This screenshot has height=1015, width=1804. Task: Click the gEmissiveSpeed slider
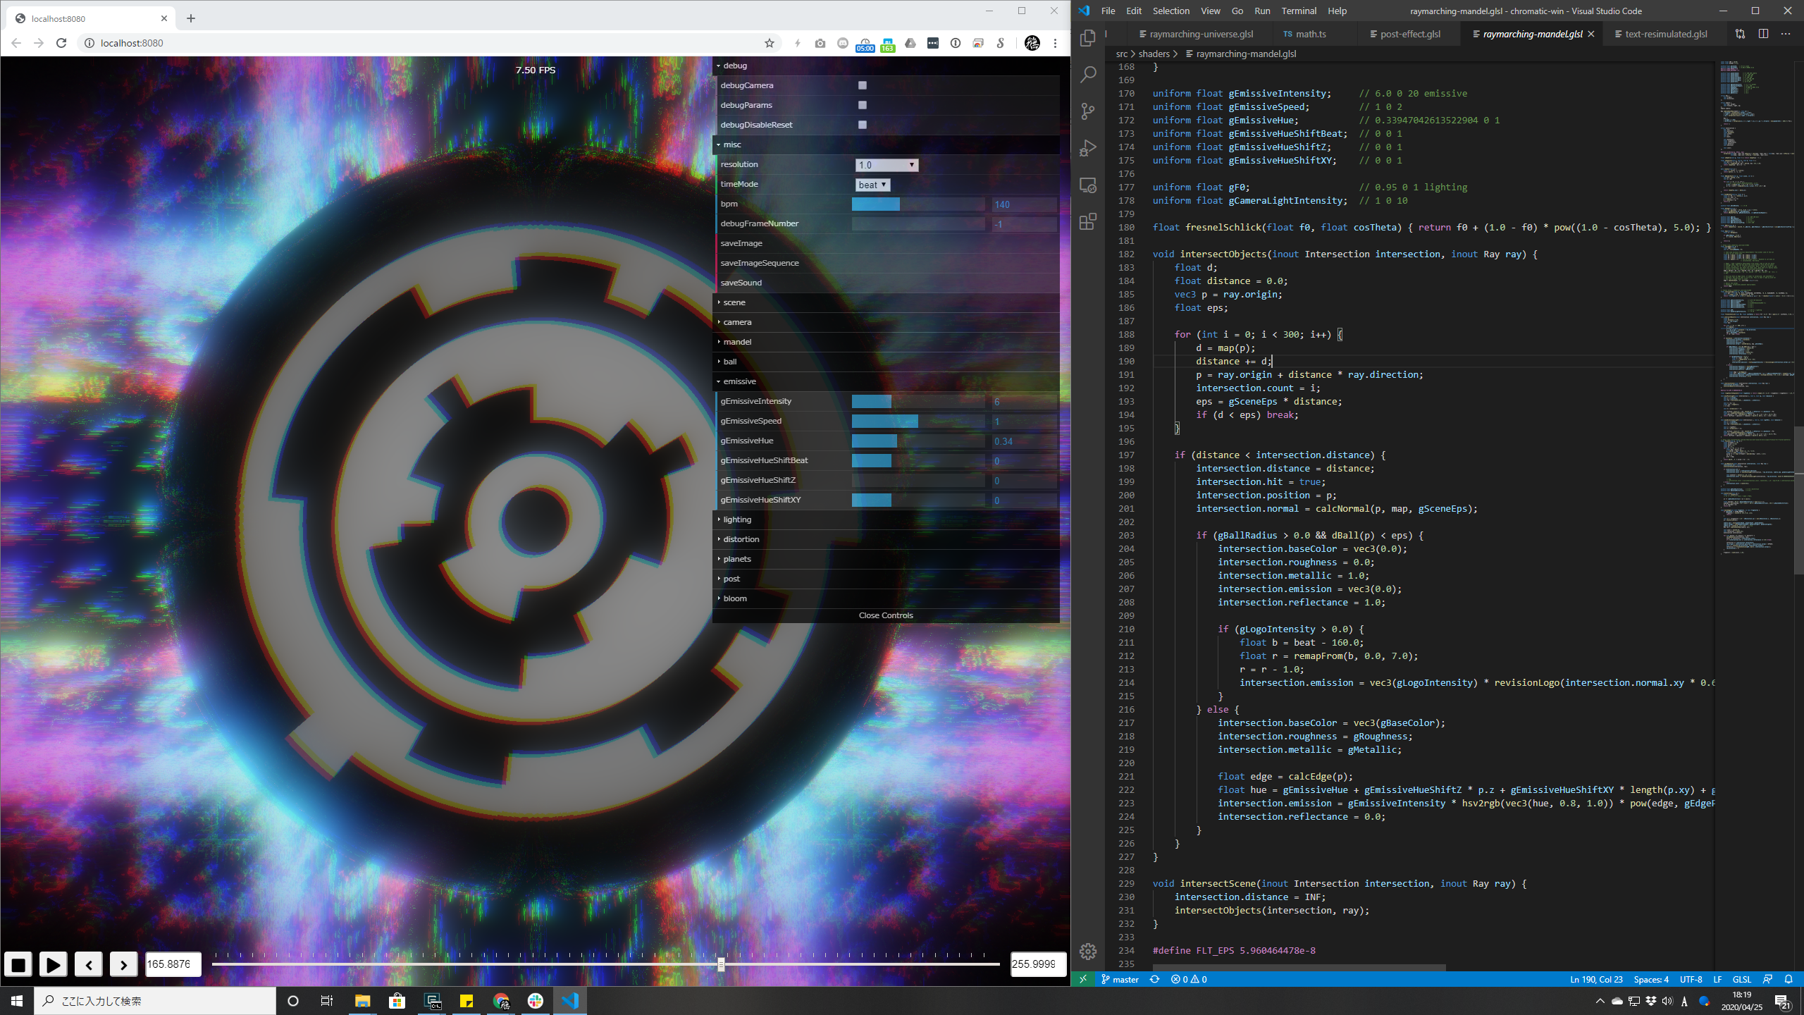[x=918, y=421]
